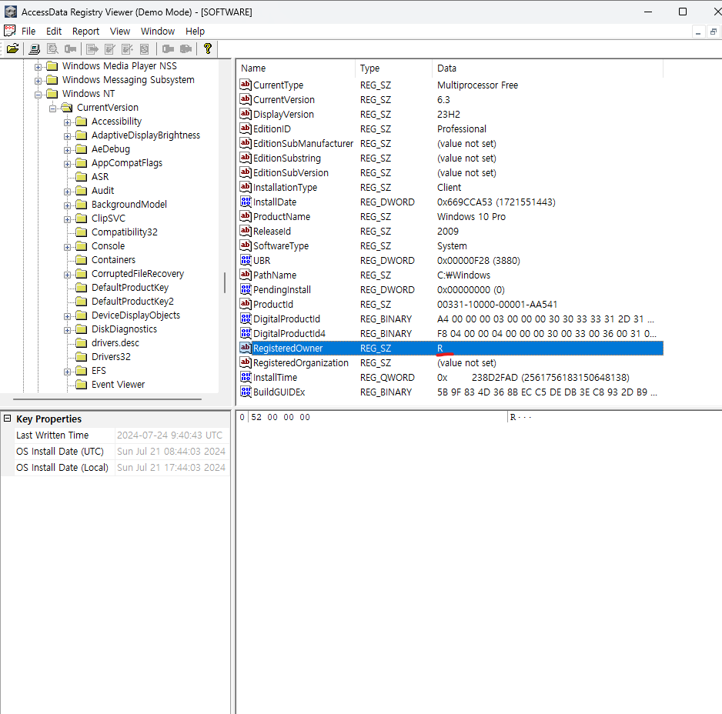Image resolution: width=722 pixels, height=714 pixels.
Task: Click the DefaultProductKey2 folder icon
Action: [81, 301]
